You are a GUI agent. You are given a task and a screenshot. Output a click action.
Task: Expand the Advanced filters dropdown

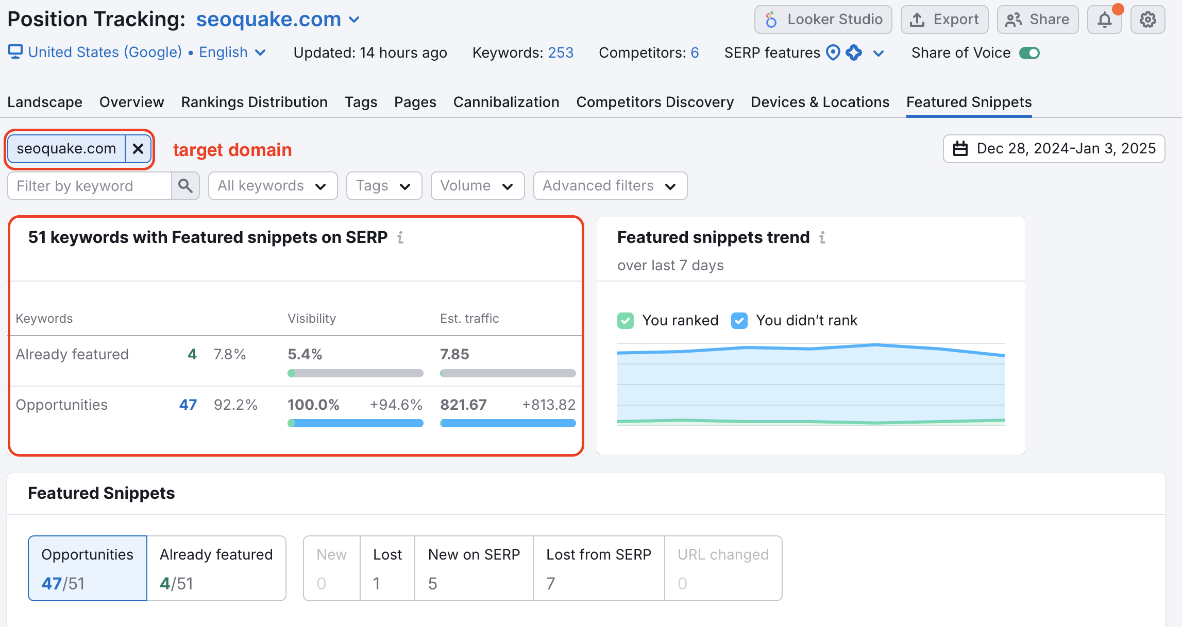click(610, 186)
